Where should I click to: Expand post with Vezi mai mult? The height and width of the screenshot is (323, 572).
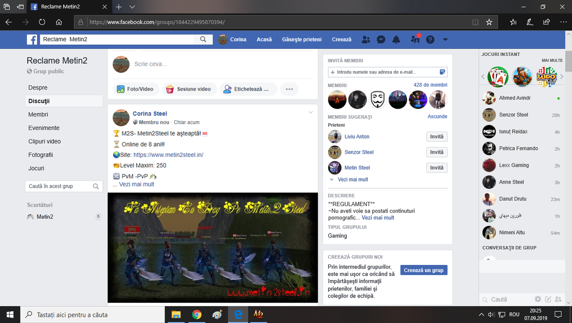point(136,184)
